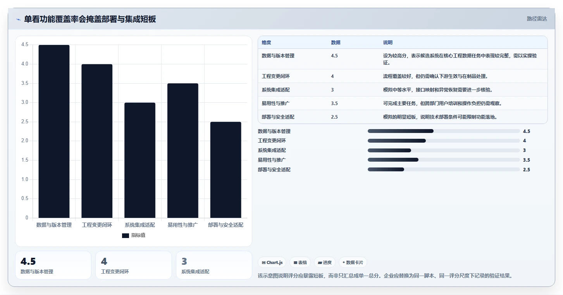Click the 4.5 value in the table
This screenshot has height=295, width=563.
334,56
